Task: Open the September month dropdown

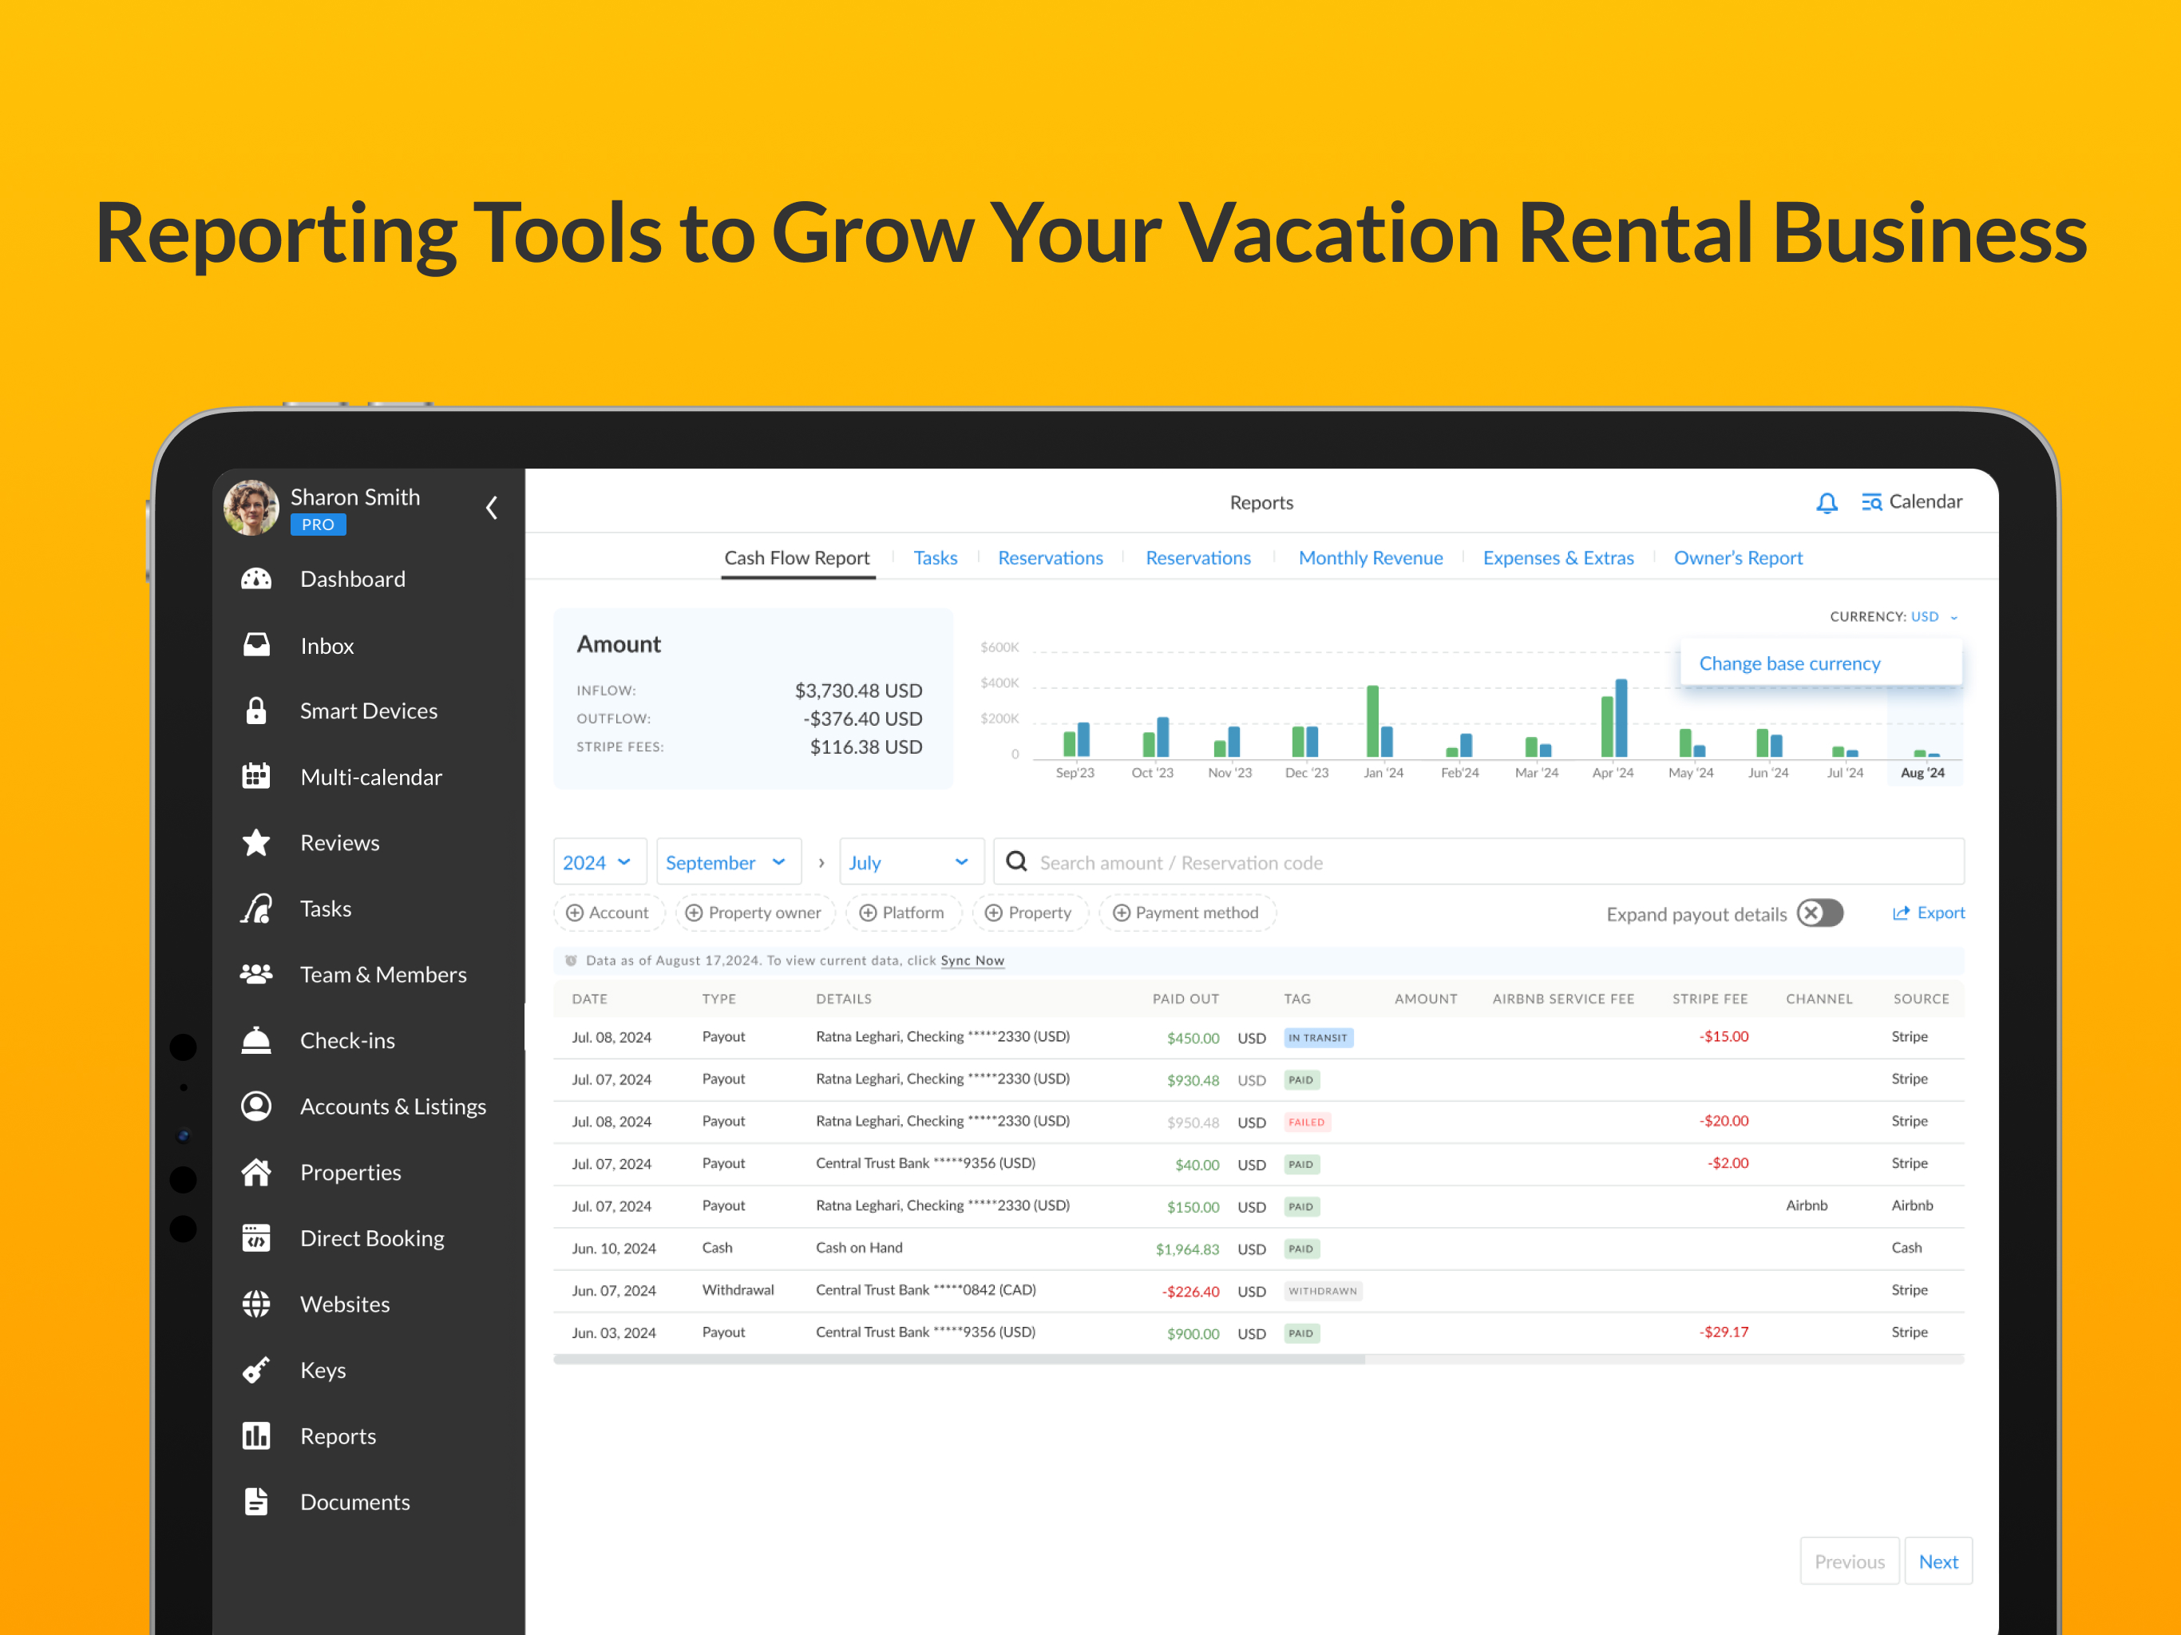Action: (x=729, y=862)
